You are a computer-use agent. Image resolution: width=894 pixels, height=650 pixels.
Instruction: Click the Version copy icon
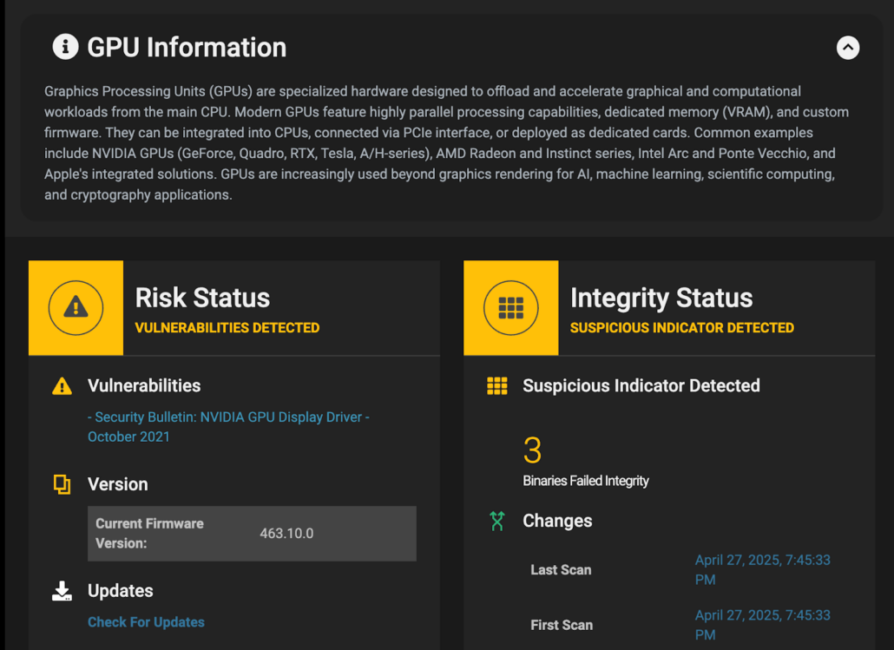(x=62, y=484)
